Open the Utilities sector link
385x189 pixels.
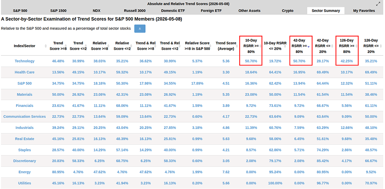tap(25, 183)
